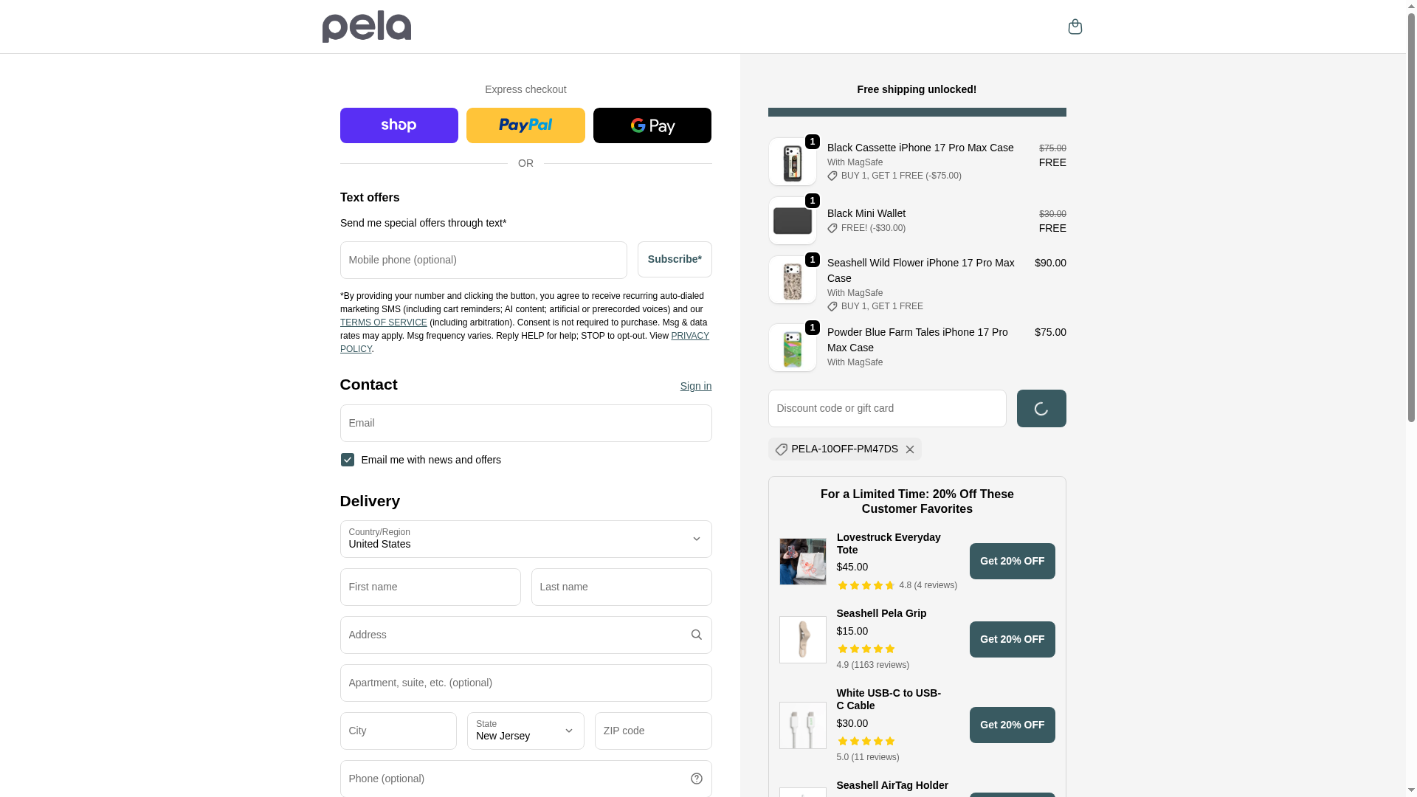1417x797 pixels.
Task: Focus the Discount code or gift card field
Action: coord(886,408)
